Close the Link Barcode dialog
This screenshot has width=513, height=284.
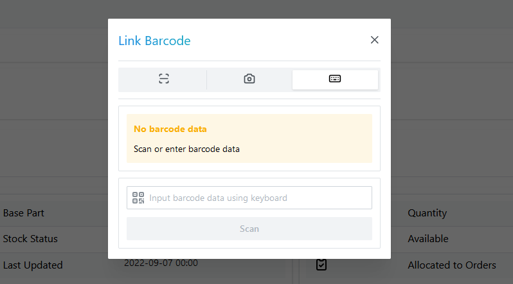click(374, 40)
